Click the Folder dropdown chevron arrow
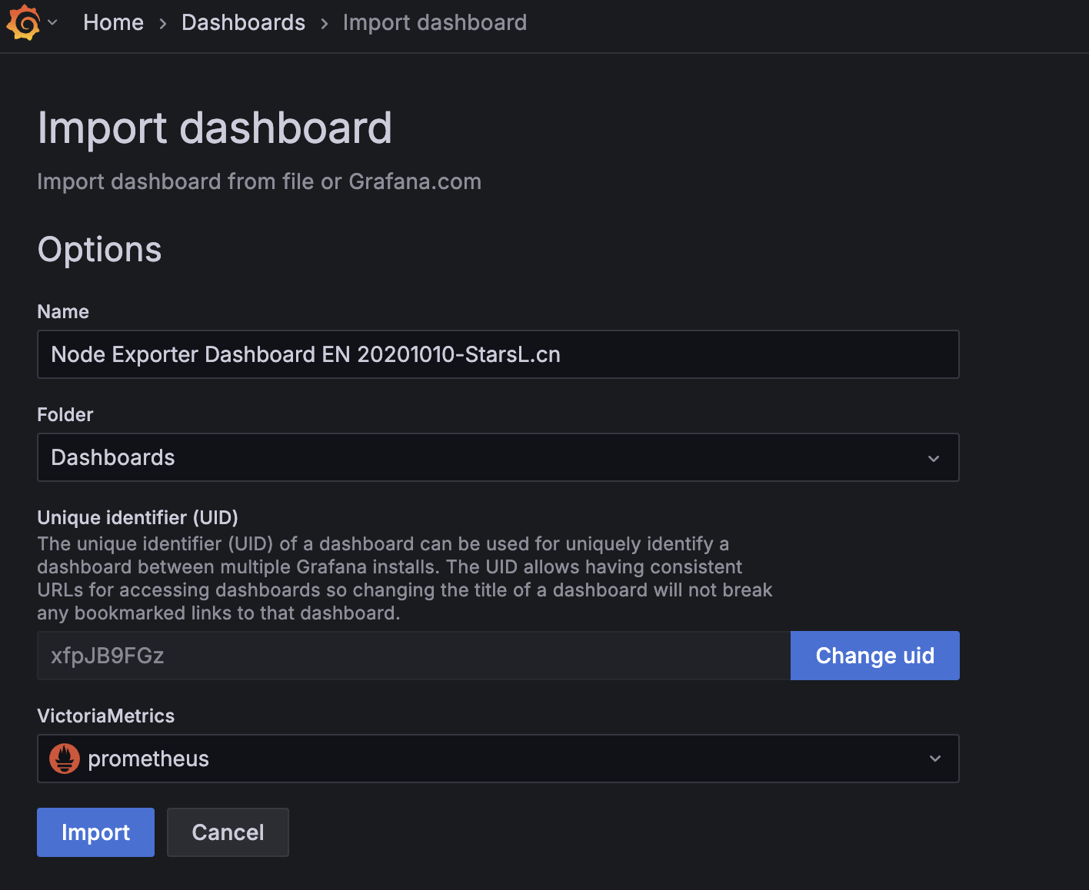This screenshot has height=890, width=1089. click(934, 458)
